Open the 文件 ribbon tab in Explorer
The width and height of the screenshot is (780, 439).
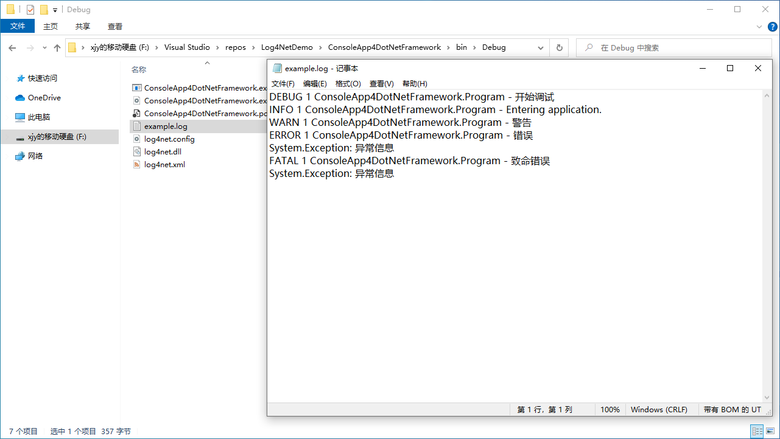(x=18, y=26)
